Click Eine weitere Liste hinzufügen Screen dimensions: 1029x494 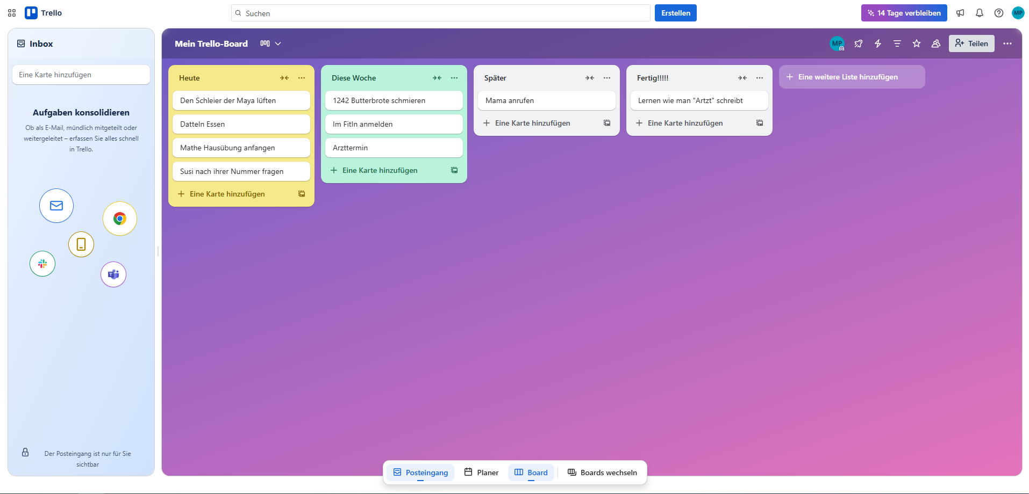pyautogui.click(x=852, y=77)
